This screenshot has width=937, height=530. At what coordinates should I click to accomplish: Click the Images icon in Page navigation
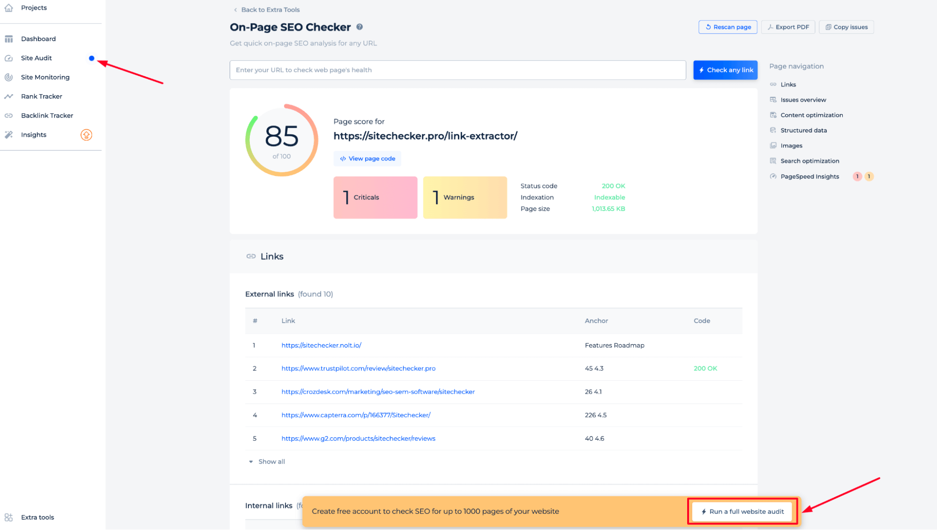[773, 146]
